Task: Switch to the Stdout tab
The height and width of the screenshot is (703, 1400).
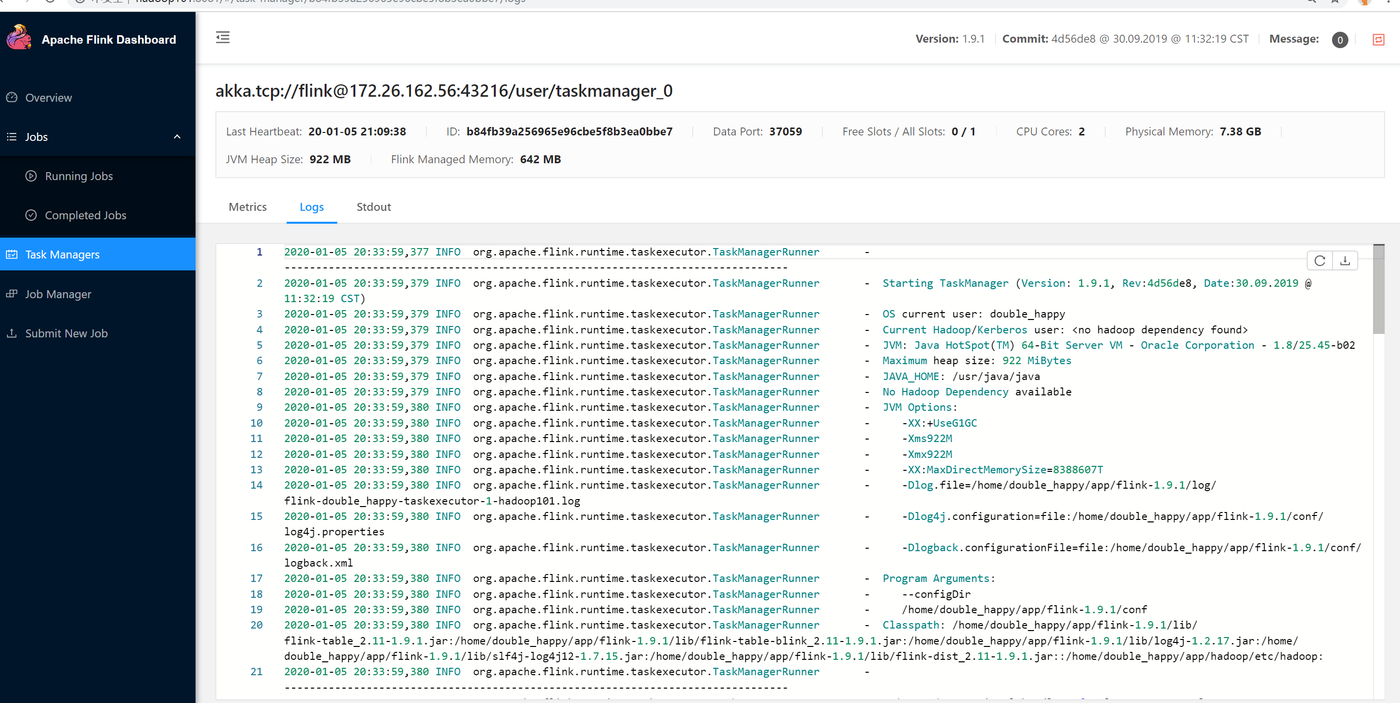Action: (373, 207)
